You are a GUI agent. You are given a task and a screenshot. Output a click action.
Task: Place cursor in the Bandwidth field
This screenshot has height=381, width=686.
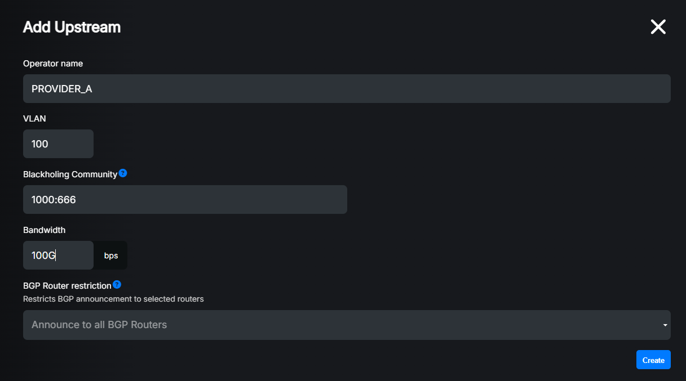(x=58, y=255)
